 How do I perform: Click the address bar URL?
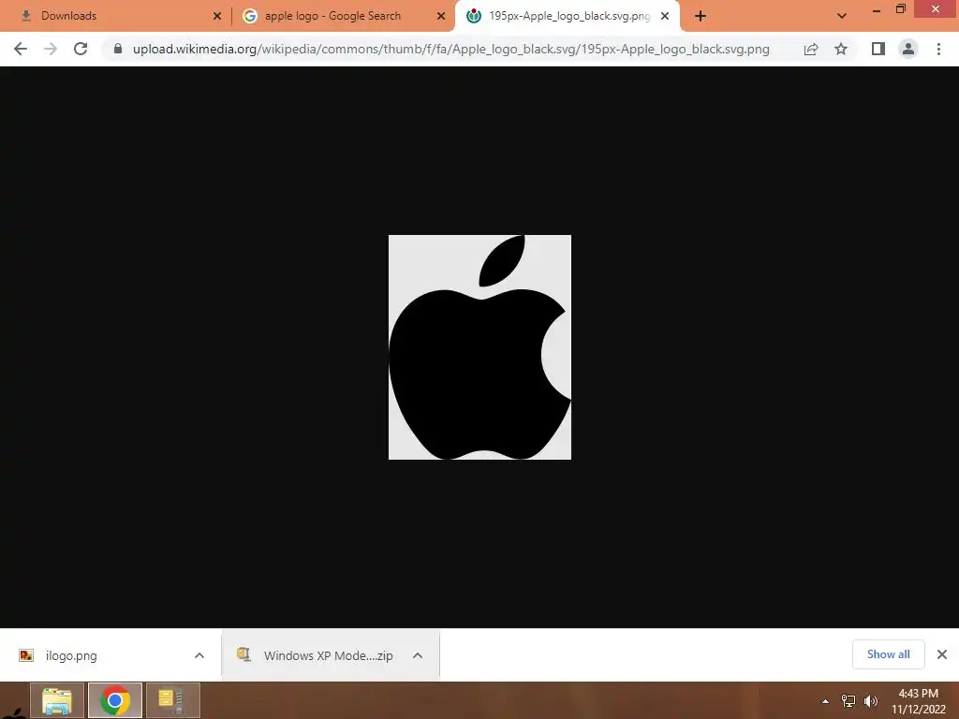pyautogui.click(x=450, y=49)
